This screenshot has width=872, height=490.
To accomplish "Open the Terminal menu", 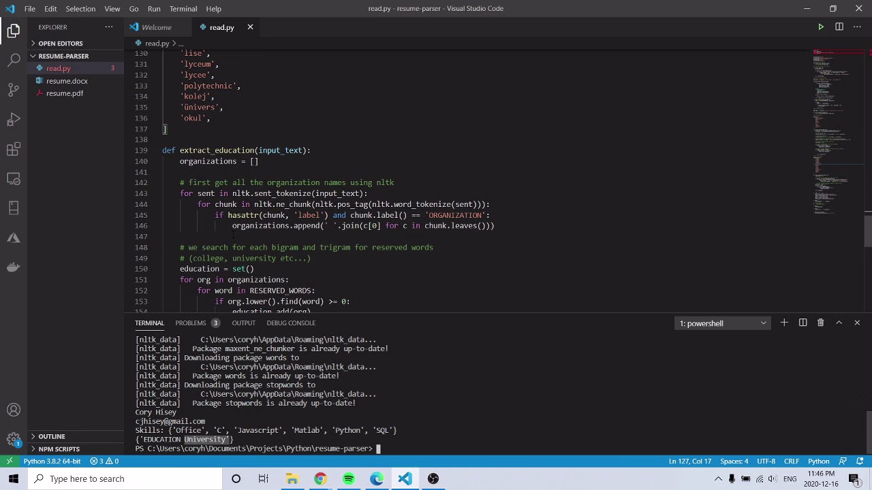I will point(183,9).
